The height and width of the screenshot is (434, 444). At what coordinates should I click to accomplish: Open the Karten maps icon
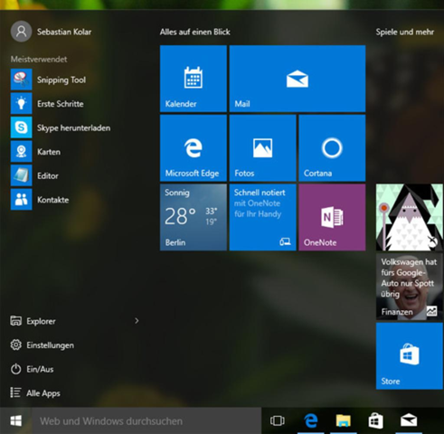pos(21,151)
